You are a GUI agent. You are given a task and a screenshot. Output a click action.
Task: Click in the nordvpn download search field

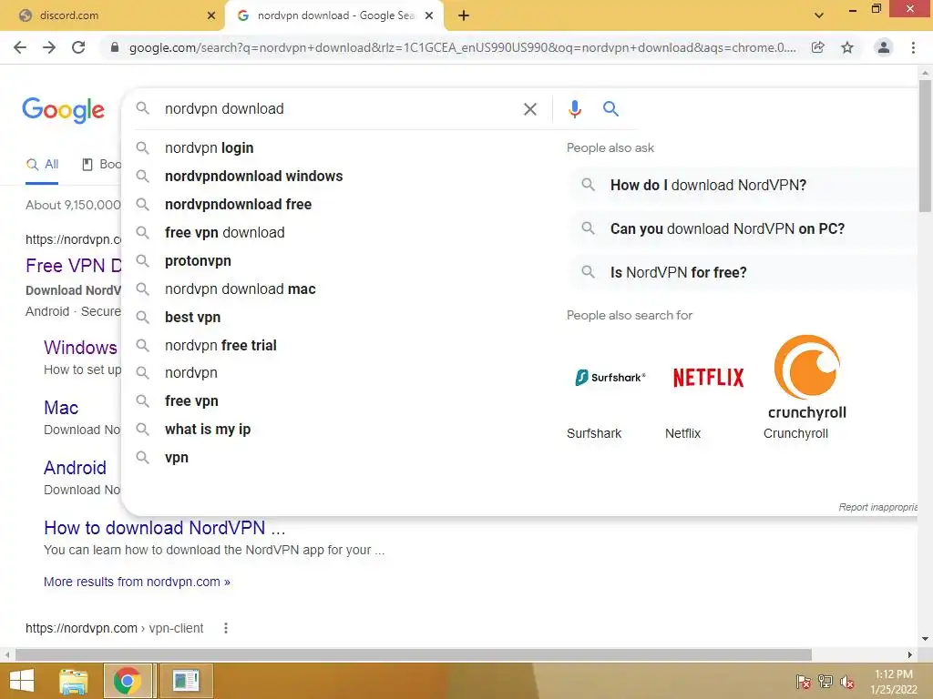[x=339, y=109]
